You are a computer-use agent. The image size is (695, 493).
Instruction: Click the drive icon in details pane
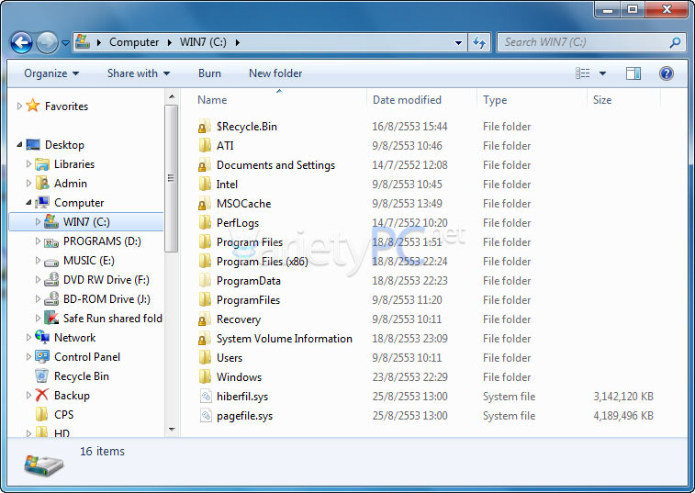43,465
